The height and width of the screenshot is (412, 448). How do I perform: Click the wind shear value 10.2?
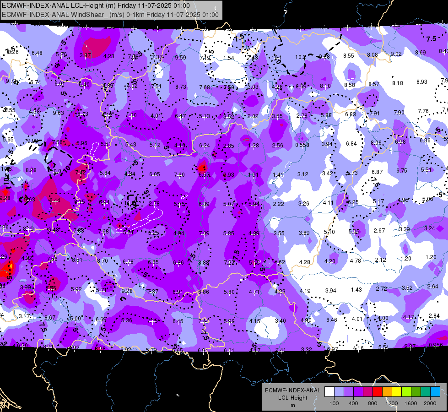[x=301, y=57]
